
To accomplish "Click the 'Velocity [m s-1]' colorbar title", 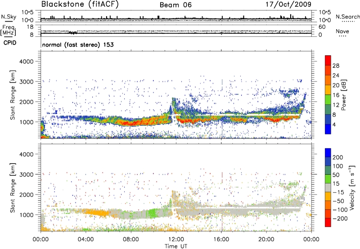I will pyautogui.click(x=352, y=188).
